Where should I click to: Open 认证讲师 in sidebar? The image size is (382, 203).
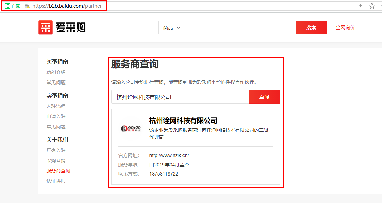56,181
